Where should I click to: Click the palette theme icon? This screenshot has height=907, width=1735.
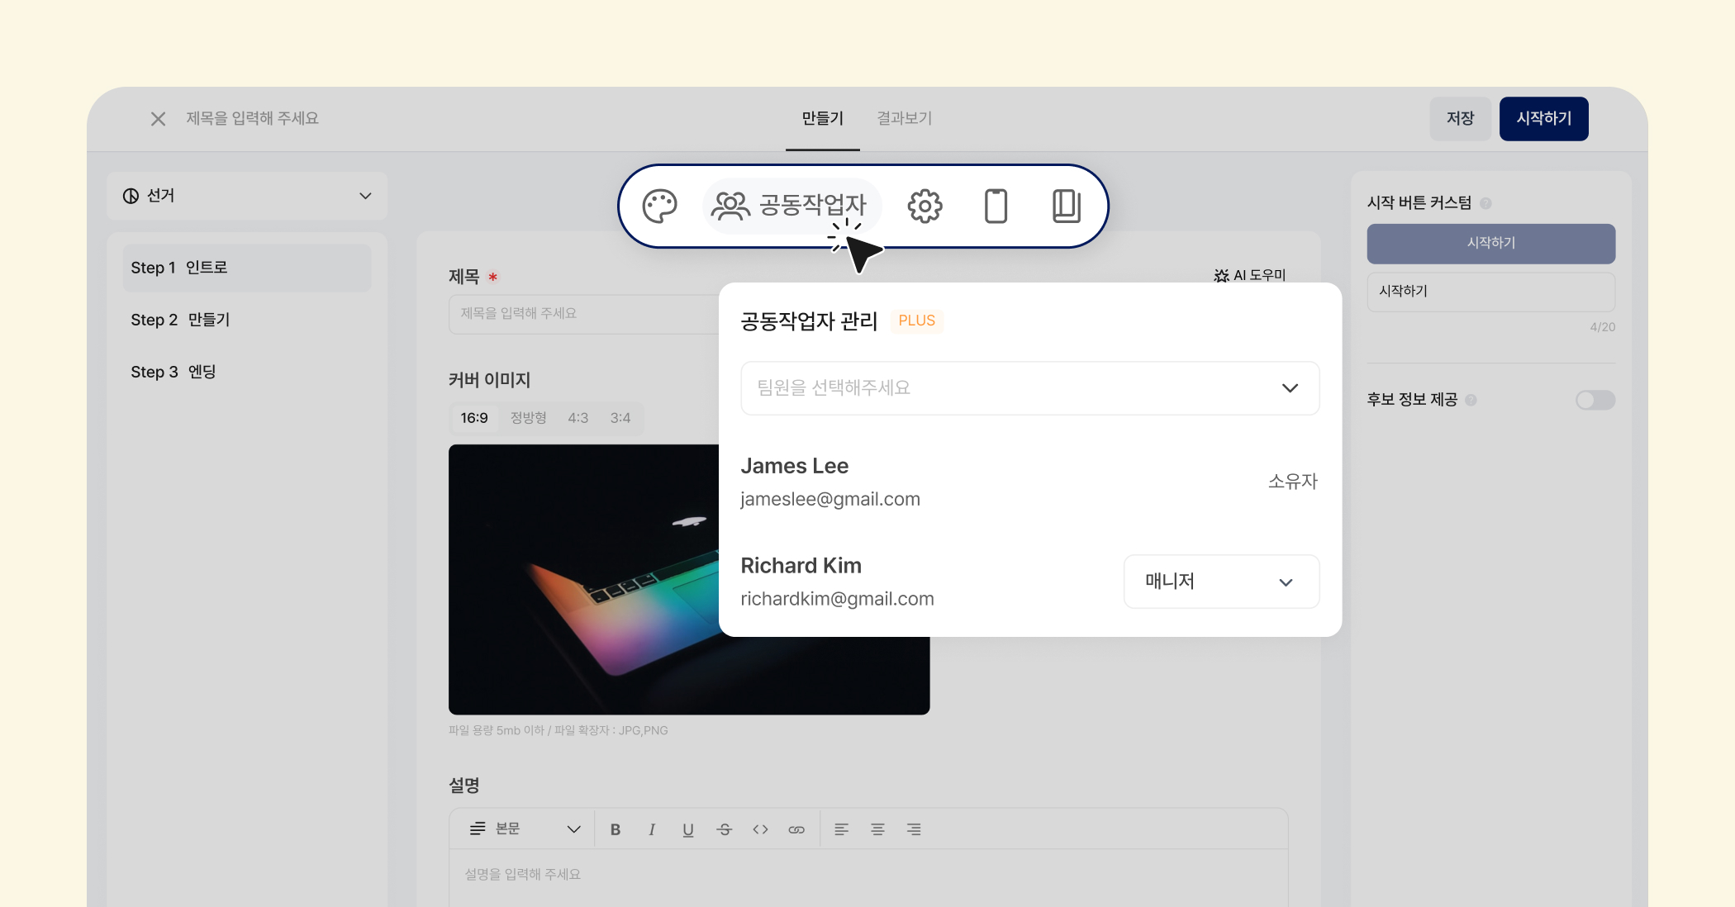click(x=659, y=207)
